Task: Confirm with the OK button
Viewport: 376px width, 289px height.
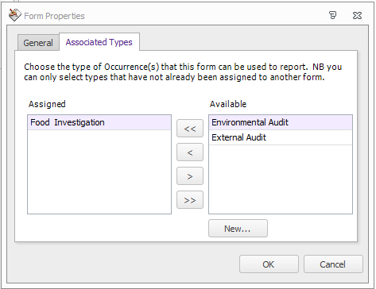Action: (x=269, y=264)
